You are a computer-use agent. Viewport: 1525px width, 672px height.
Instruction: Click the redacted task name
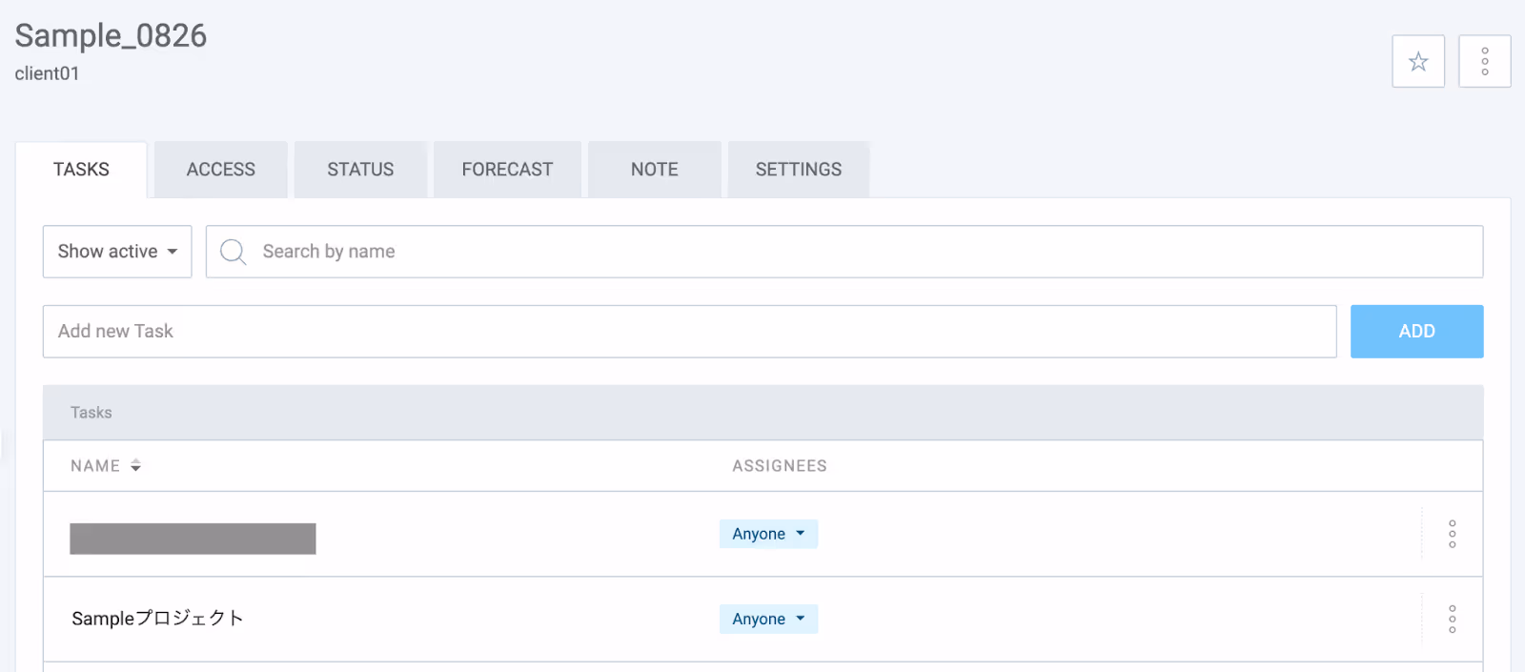[x=193, y=539]
